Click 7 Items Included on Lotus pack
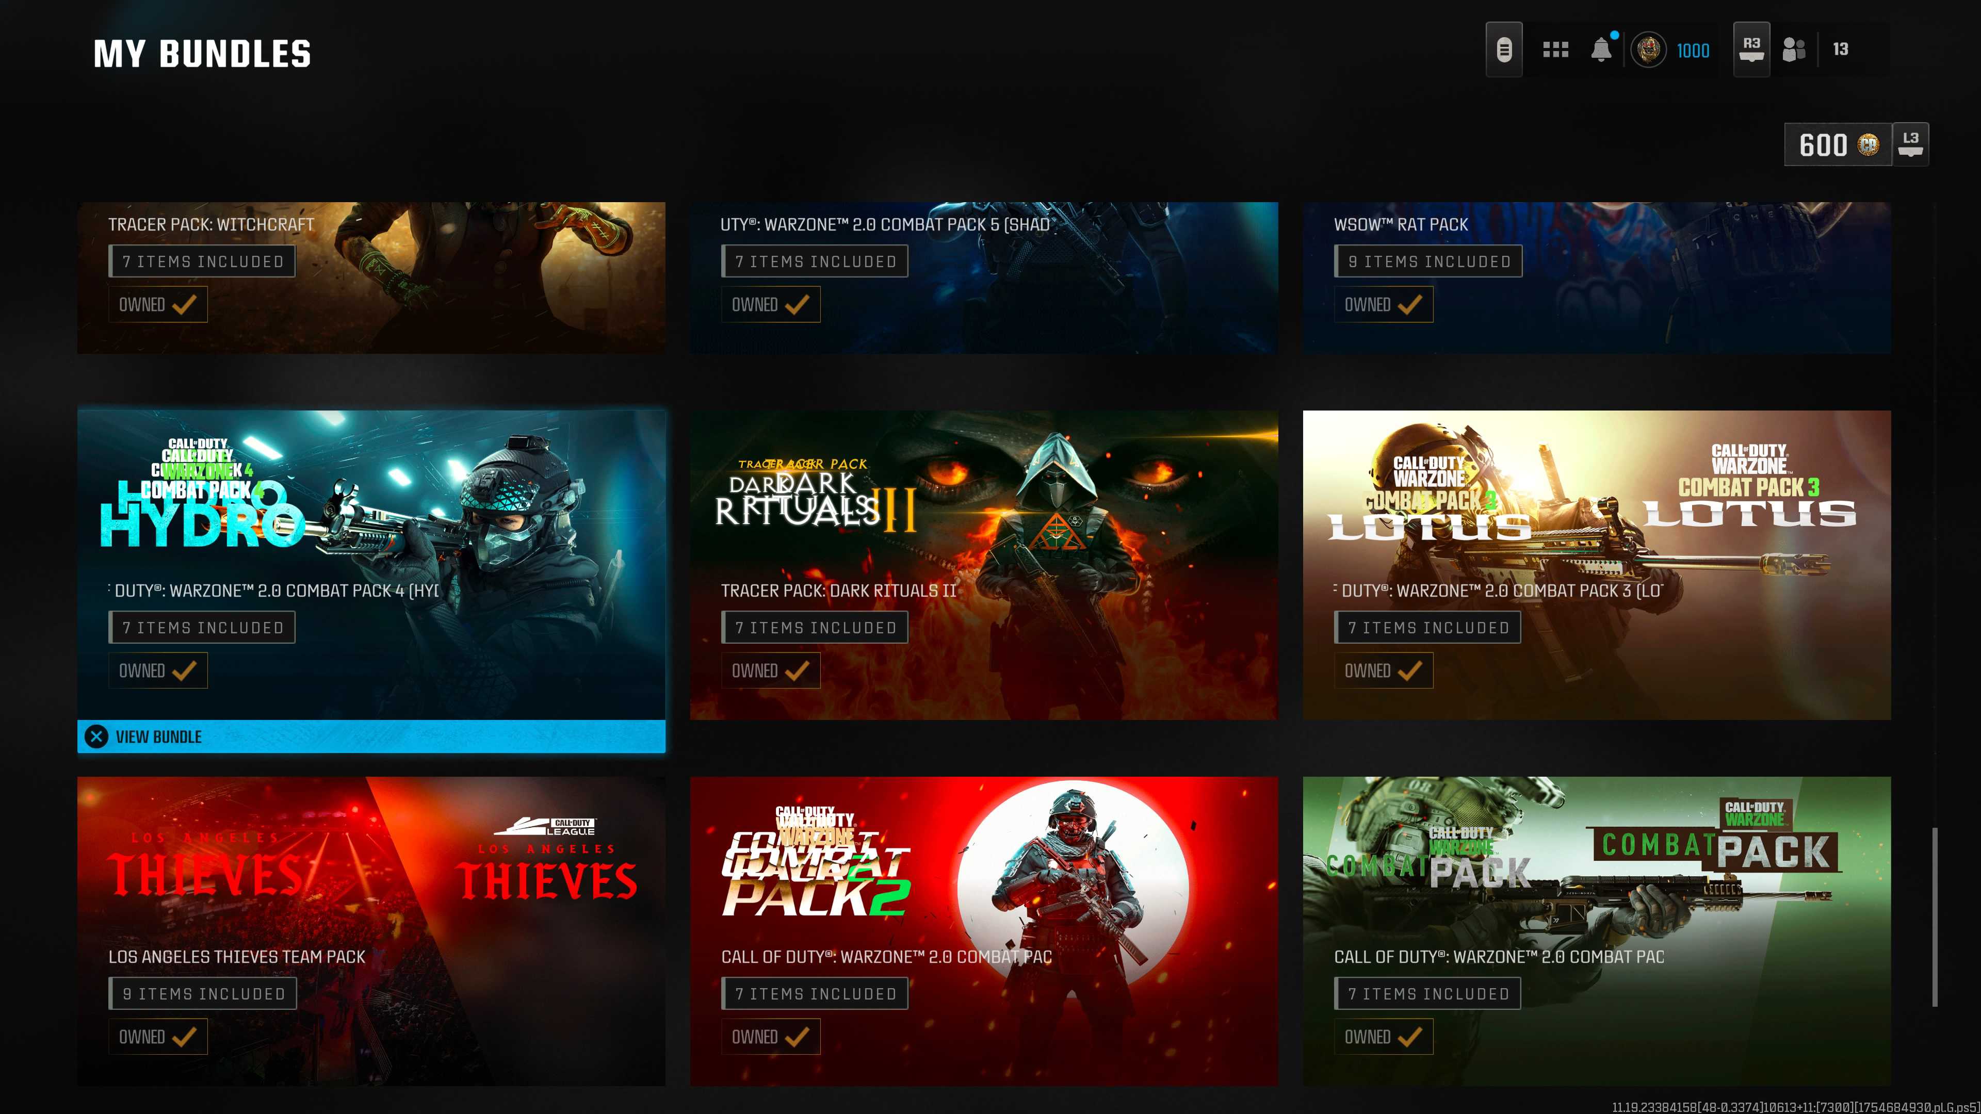Image resolution: width=1981 pixels, height=1114 pixels. pos(1427,627)
